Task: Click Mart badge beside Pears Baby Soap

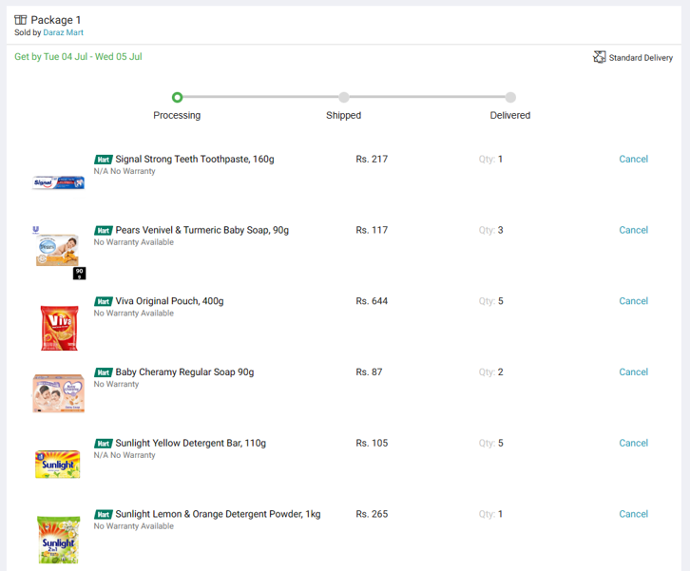Action: 104,231
